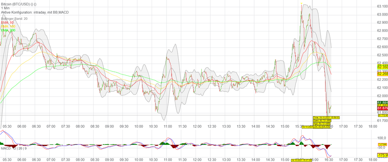Image resolution: width=388 pixels, height=162 pixels.
Task: Click the 62.900 price axis label
Action: coord(382,23)
